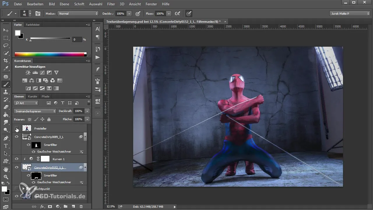Toggle pressure for size icon
The height and width of the screenshot is (210, 373).
pyautogui.click(x=189, y=13)
